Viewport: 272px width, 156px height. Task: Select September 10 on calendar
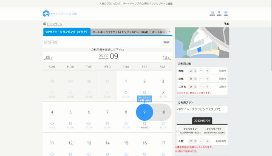[x=163, y=112]
